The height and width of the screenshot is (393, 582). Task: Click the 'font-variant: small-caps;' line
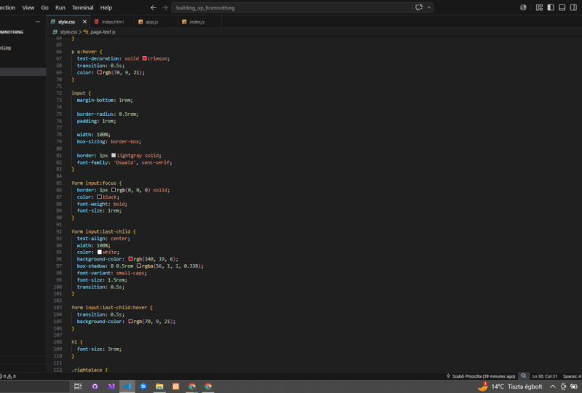(112, 273)
